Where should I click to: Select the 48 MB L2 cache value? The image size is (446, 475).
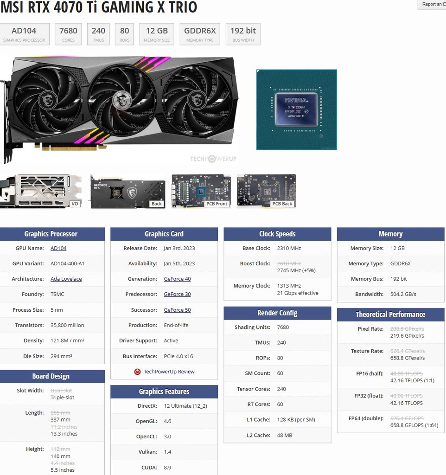pos(285,435)
